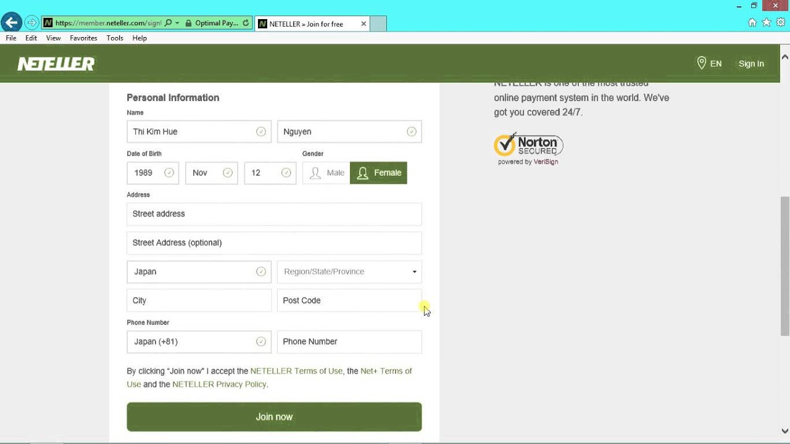Viewport: 790px width, 444px height.
Task: Open the birth month Nov dropdown
Action: [211, 173]
